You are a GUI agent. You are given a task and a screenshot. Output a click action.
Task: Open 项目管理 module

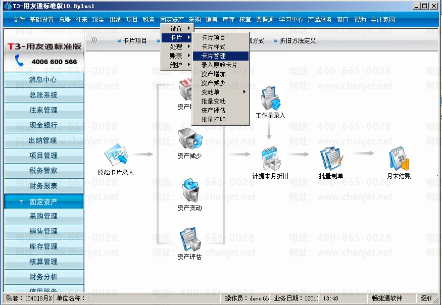pyautogui.click(x=44, y=156)
